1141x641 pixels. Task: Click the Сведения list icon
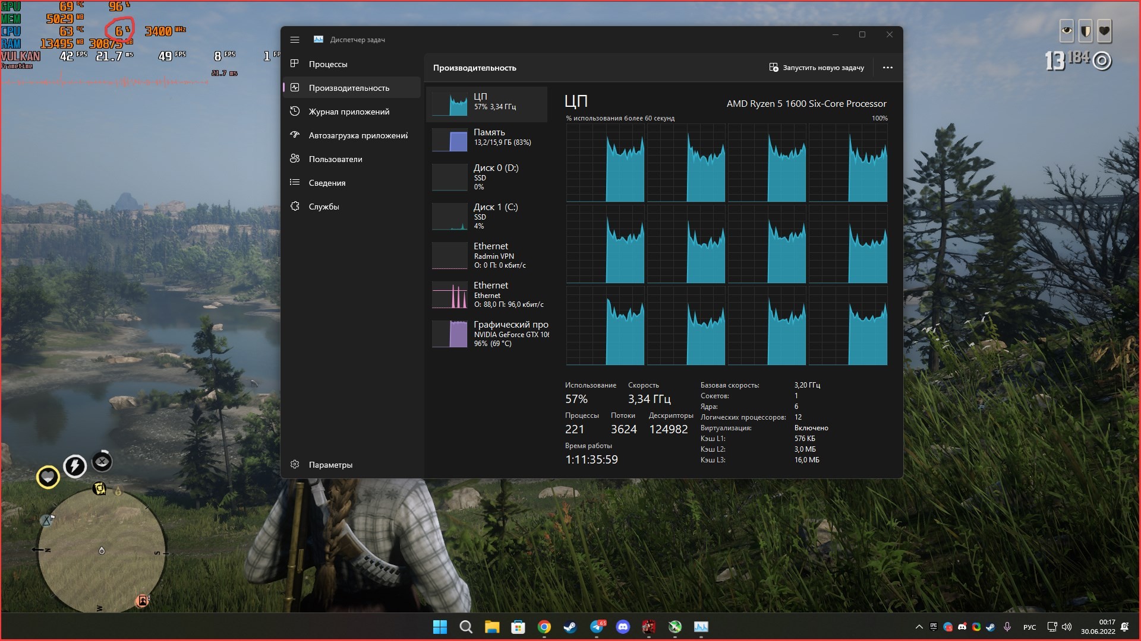[294, 182]
